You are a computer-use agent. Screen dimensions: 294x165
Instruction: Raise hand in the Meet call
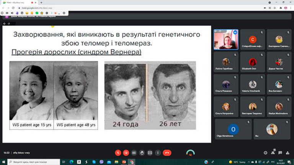coord(142,153)
